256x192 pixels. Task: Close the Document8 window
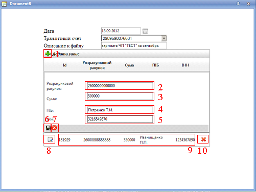[248, 4]
